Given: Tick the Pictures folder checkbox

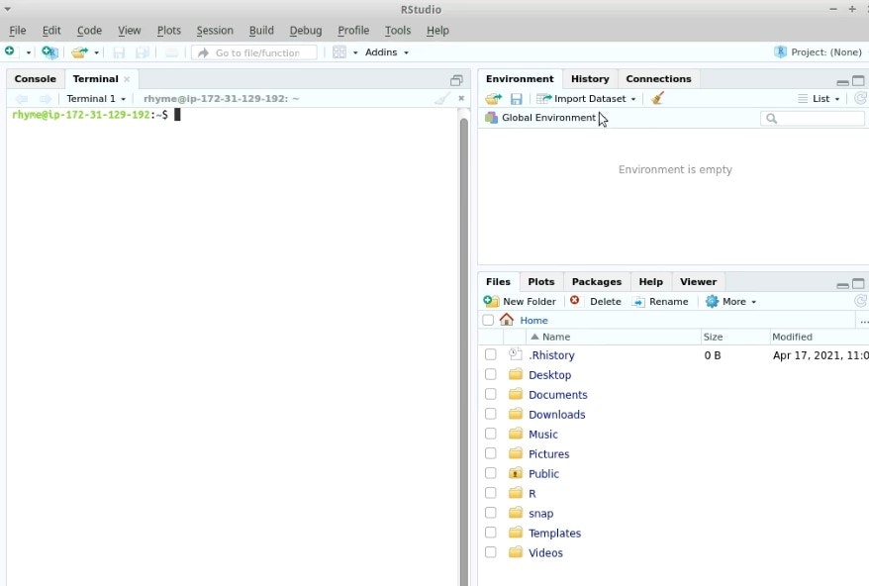Looking at the screenshot, I should [491, 453].
